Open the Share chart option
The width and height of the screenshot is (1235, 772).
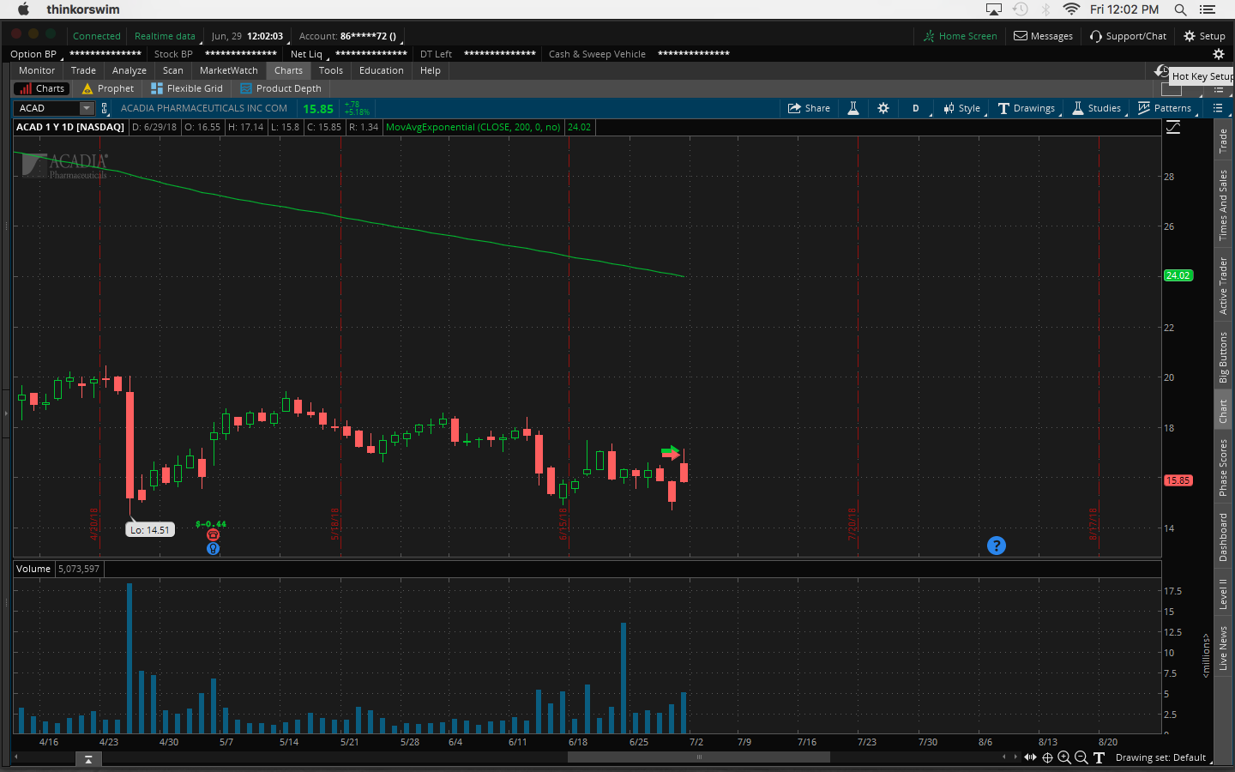(x=809, y=108)
